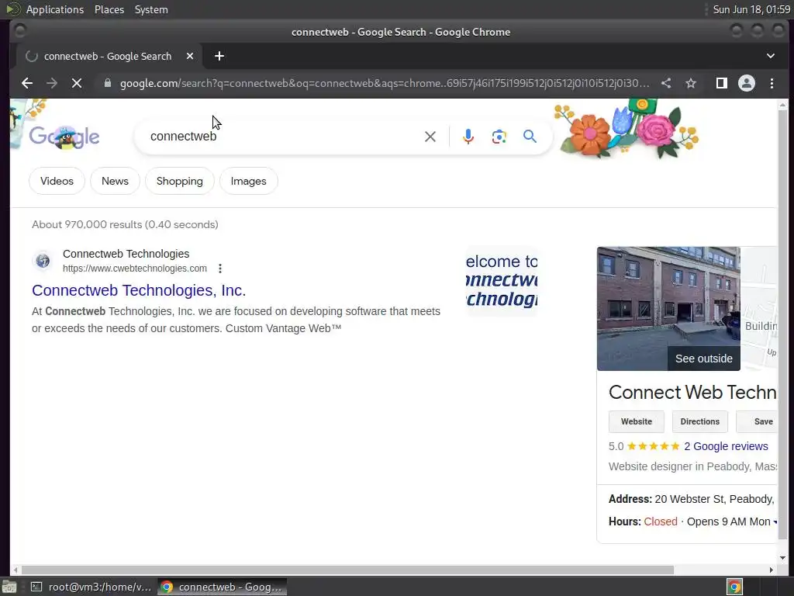Stop page loading with the X button
Screen dimensions: 794x596
pyautogui.click(x=77, y=83)
